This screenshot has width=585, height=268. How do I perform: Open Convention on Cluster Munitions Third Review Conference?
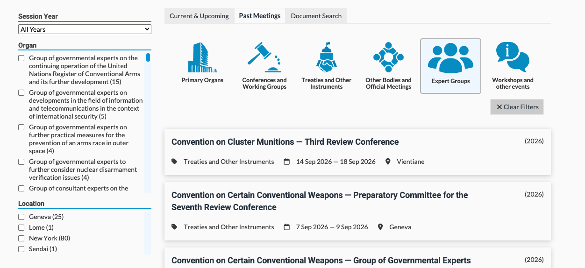click(x=285, y=142)
